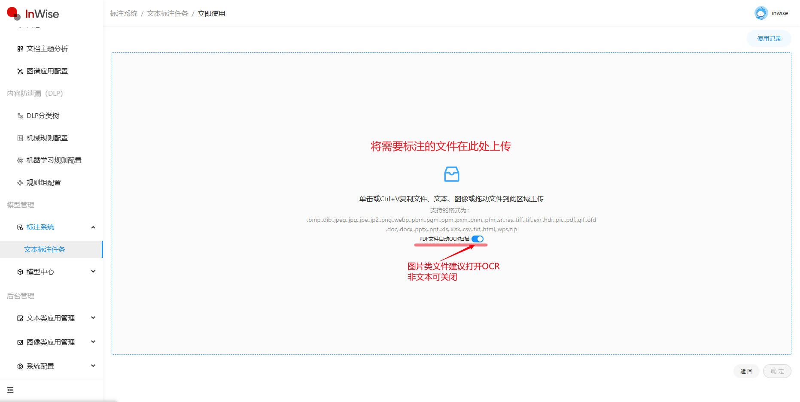Screen dimensions: 800x402
Task: Expand the 文本类应用管理 chevron
Action: pyautogui.click(x=93, y=318)
